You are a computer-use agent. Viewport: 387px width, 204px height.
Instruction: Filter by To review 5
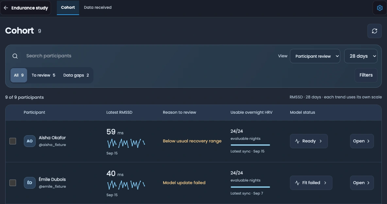(x=43, y=75)
